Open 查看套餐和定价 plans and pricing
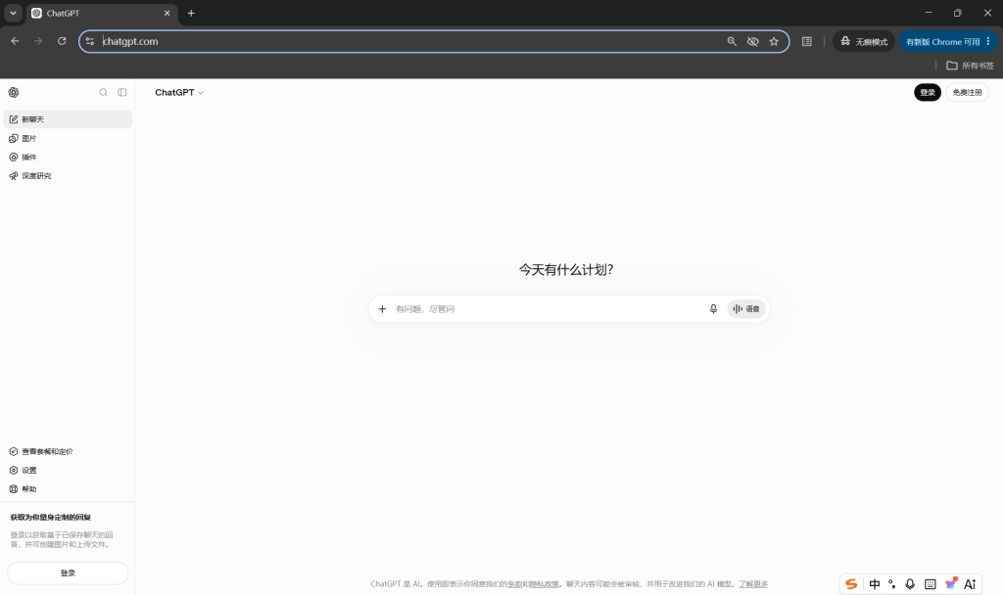Image resolution: width=1003 pixels, height=595 pixels. 68,451
